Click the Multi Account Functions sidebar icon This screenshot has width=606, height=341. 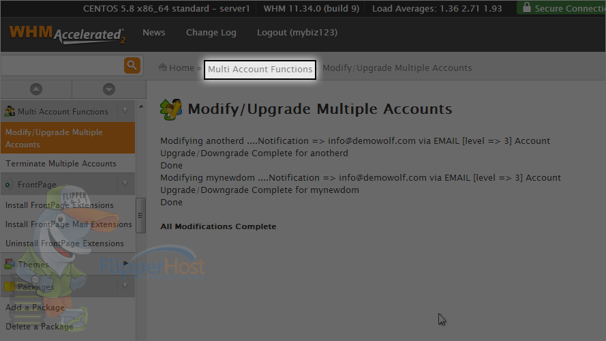point(10,111)
